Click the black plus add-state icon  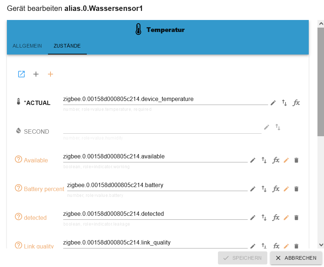tap(36, 74)
